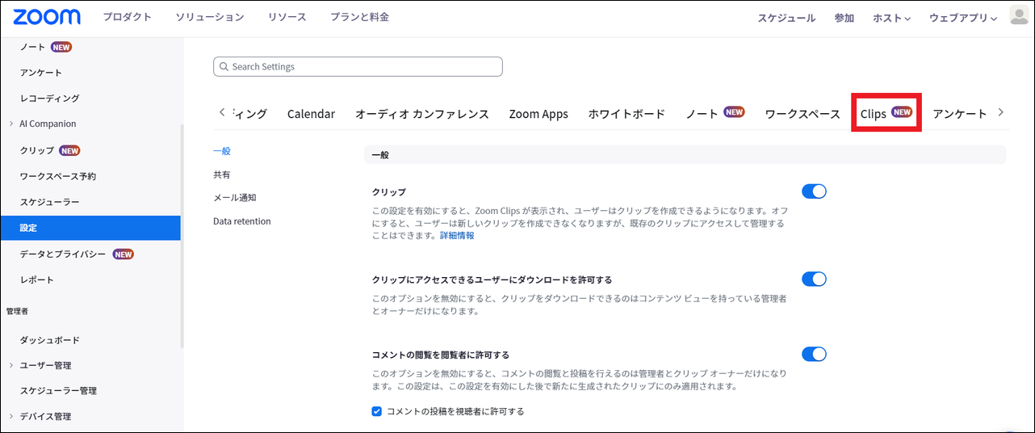Select ダッシュボード in the sidebar

[49, 340]
